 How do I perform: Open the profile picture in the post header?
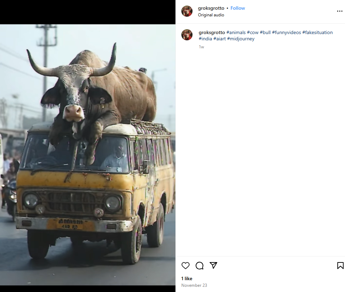click(x=187, y=11)
